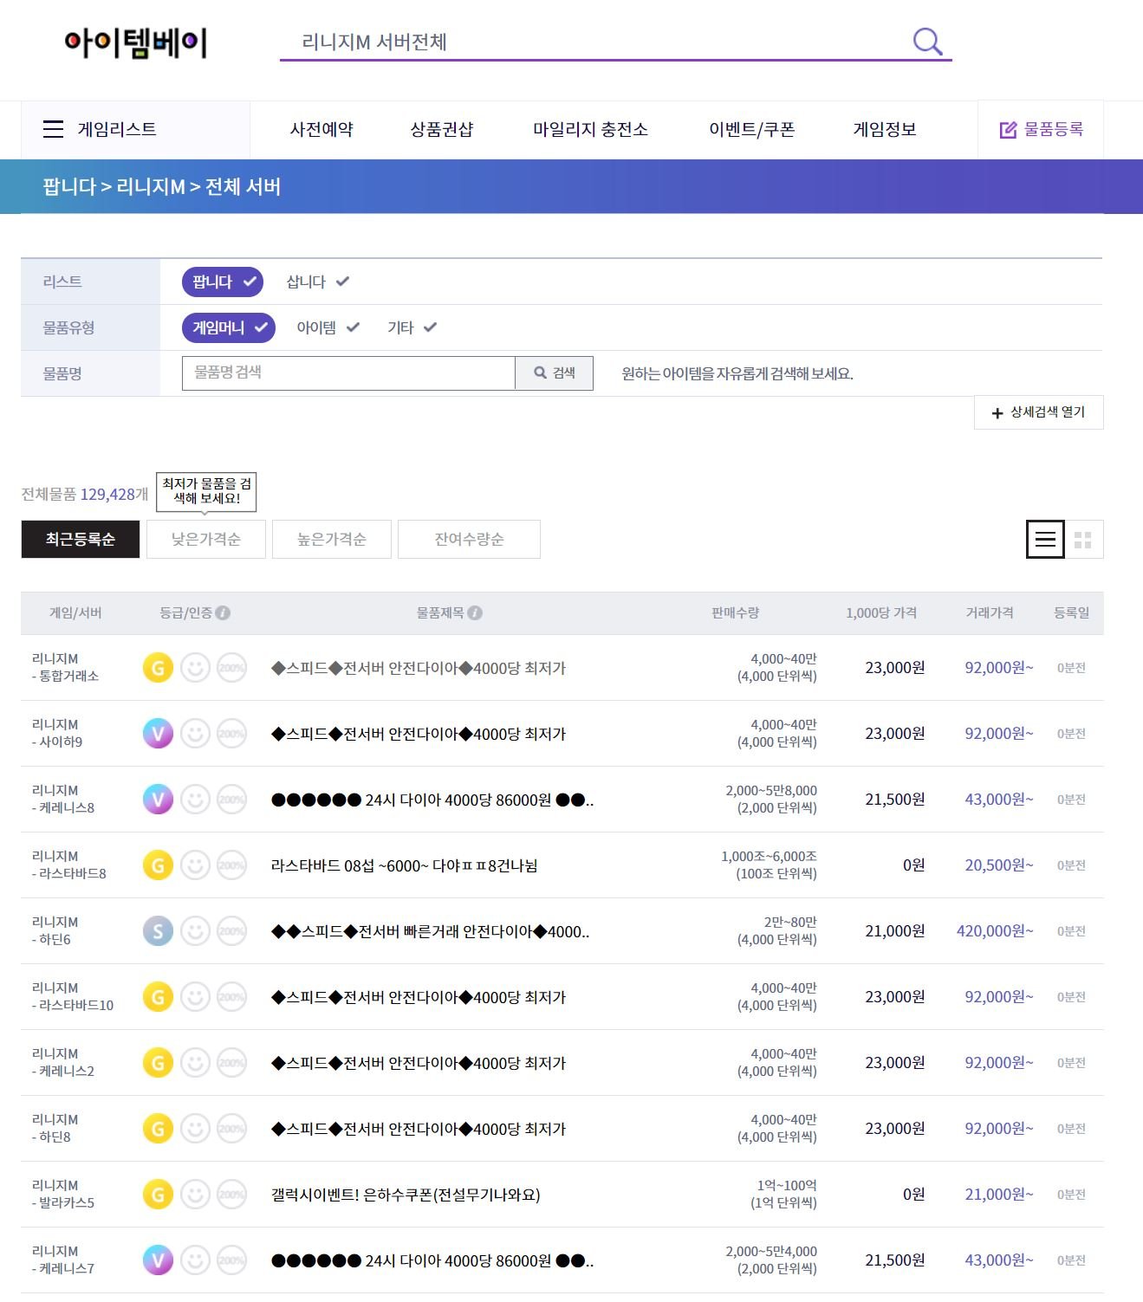Select the 기타 item type filter
Image resolution: width=1143 pixels, height=1302 pixels.
[x=412, y=327]
